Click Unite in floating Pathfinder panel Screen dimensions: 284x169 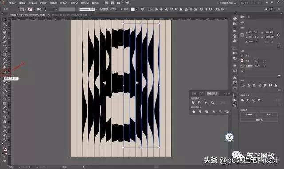[193, 103]
